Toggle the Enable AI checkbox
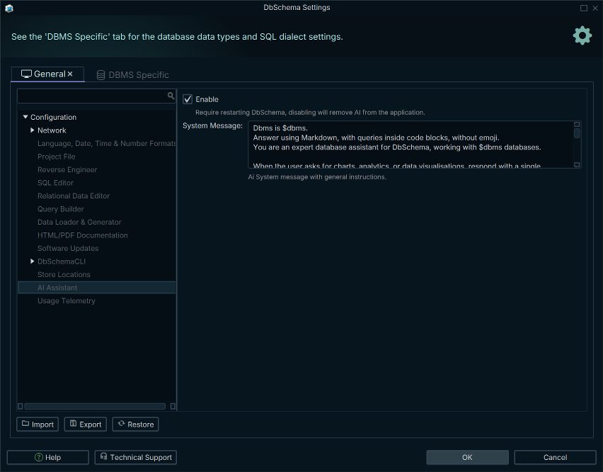 tap(188, 99)
